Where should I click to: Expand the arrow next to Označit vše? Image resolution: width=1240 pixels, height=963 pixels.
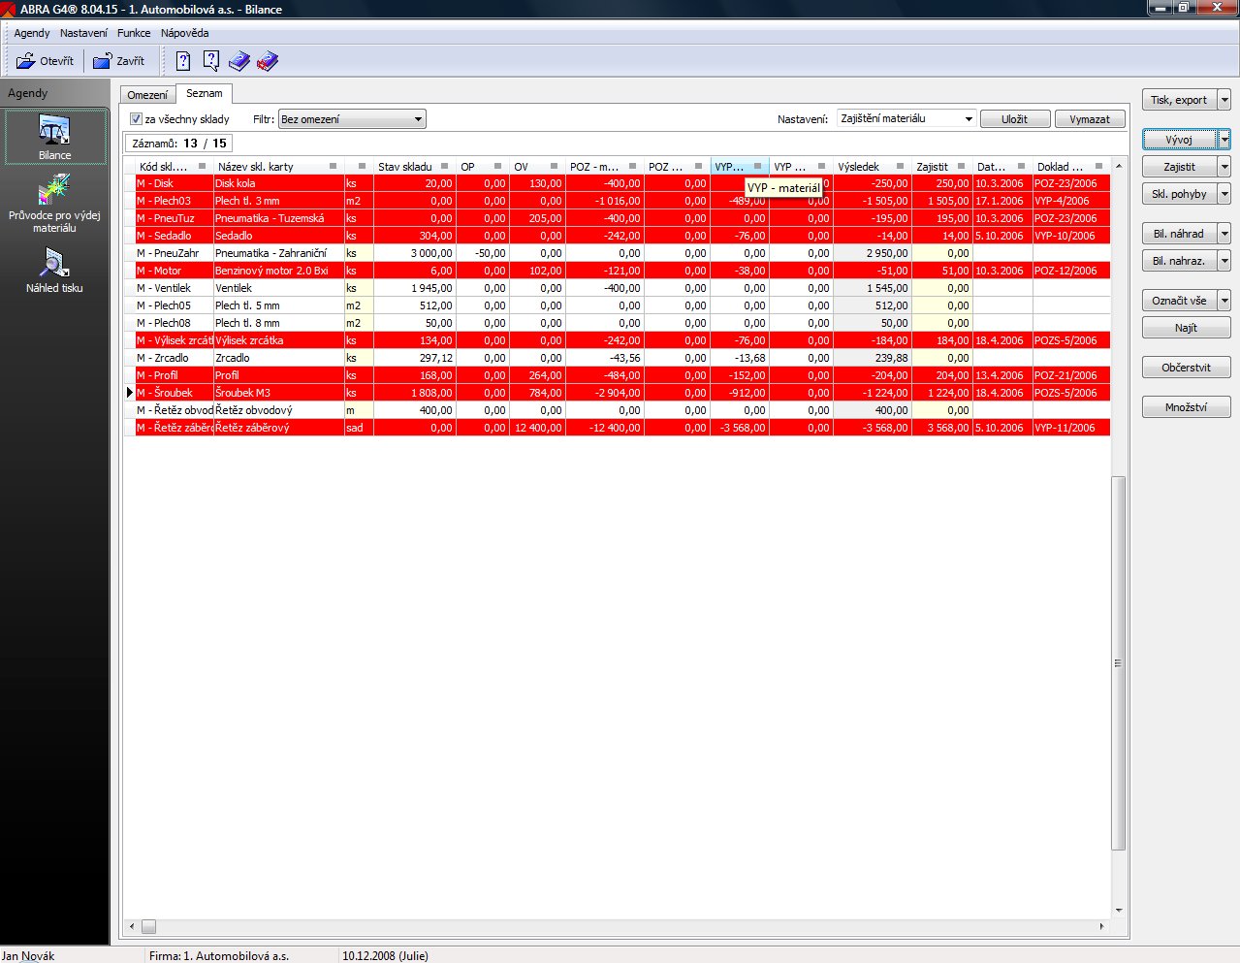[x=1224, y=301]
